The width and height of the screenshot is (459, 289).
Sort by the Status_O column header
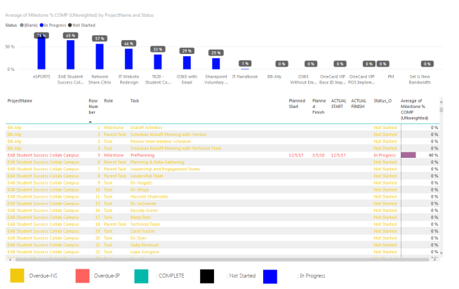pyautogui.click(x=382, y=101)
